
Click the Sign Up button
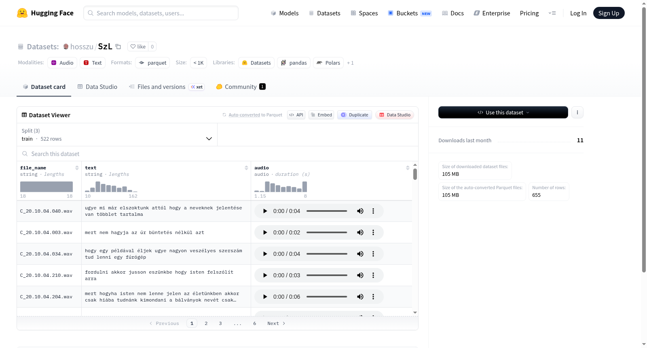[x=609, y=13]
